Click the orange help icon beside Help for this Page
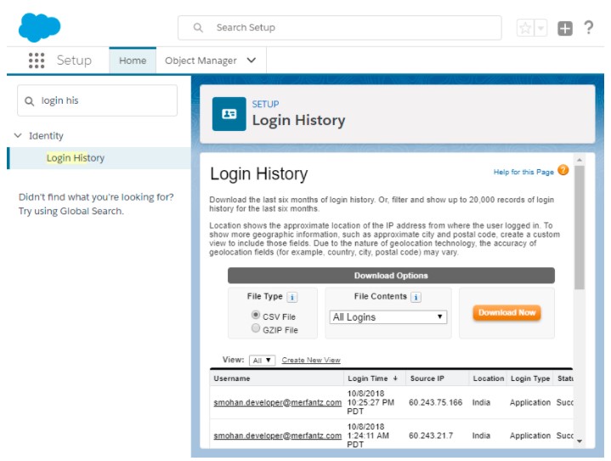Image resolution: width=611 pixels, height=461 pixels. point(563,170)
